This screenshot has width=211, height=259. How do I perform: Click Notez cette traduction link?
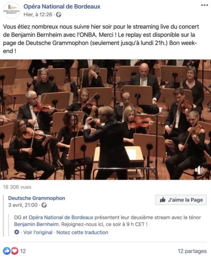click(x=82, y=232)
